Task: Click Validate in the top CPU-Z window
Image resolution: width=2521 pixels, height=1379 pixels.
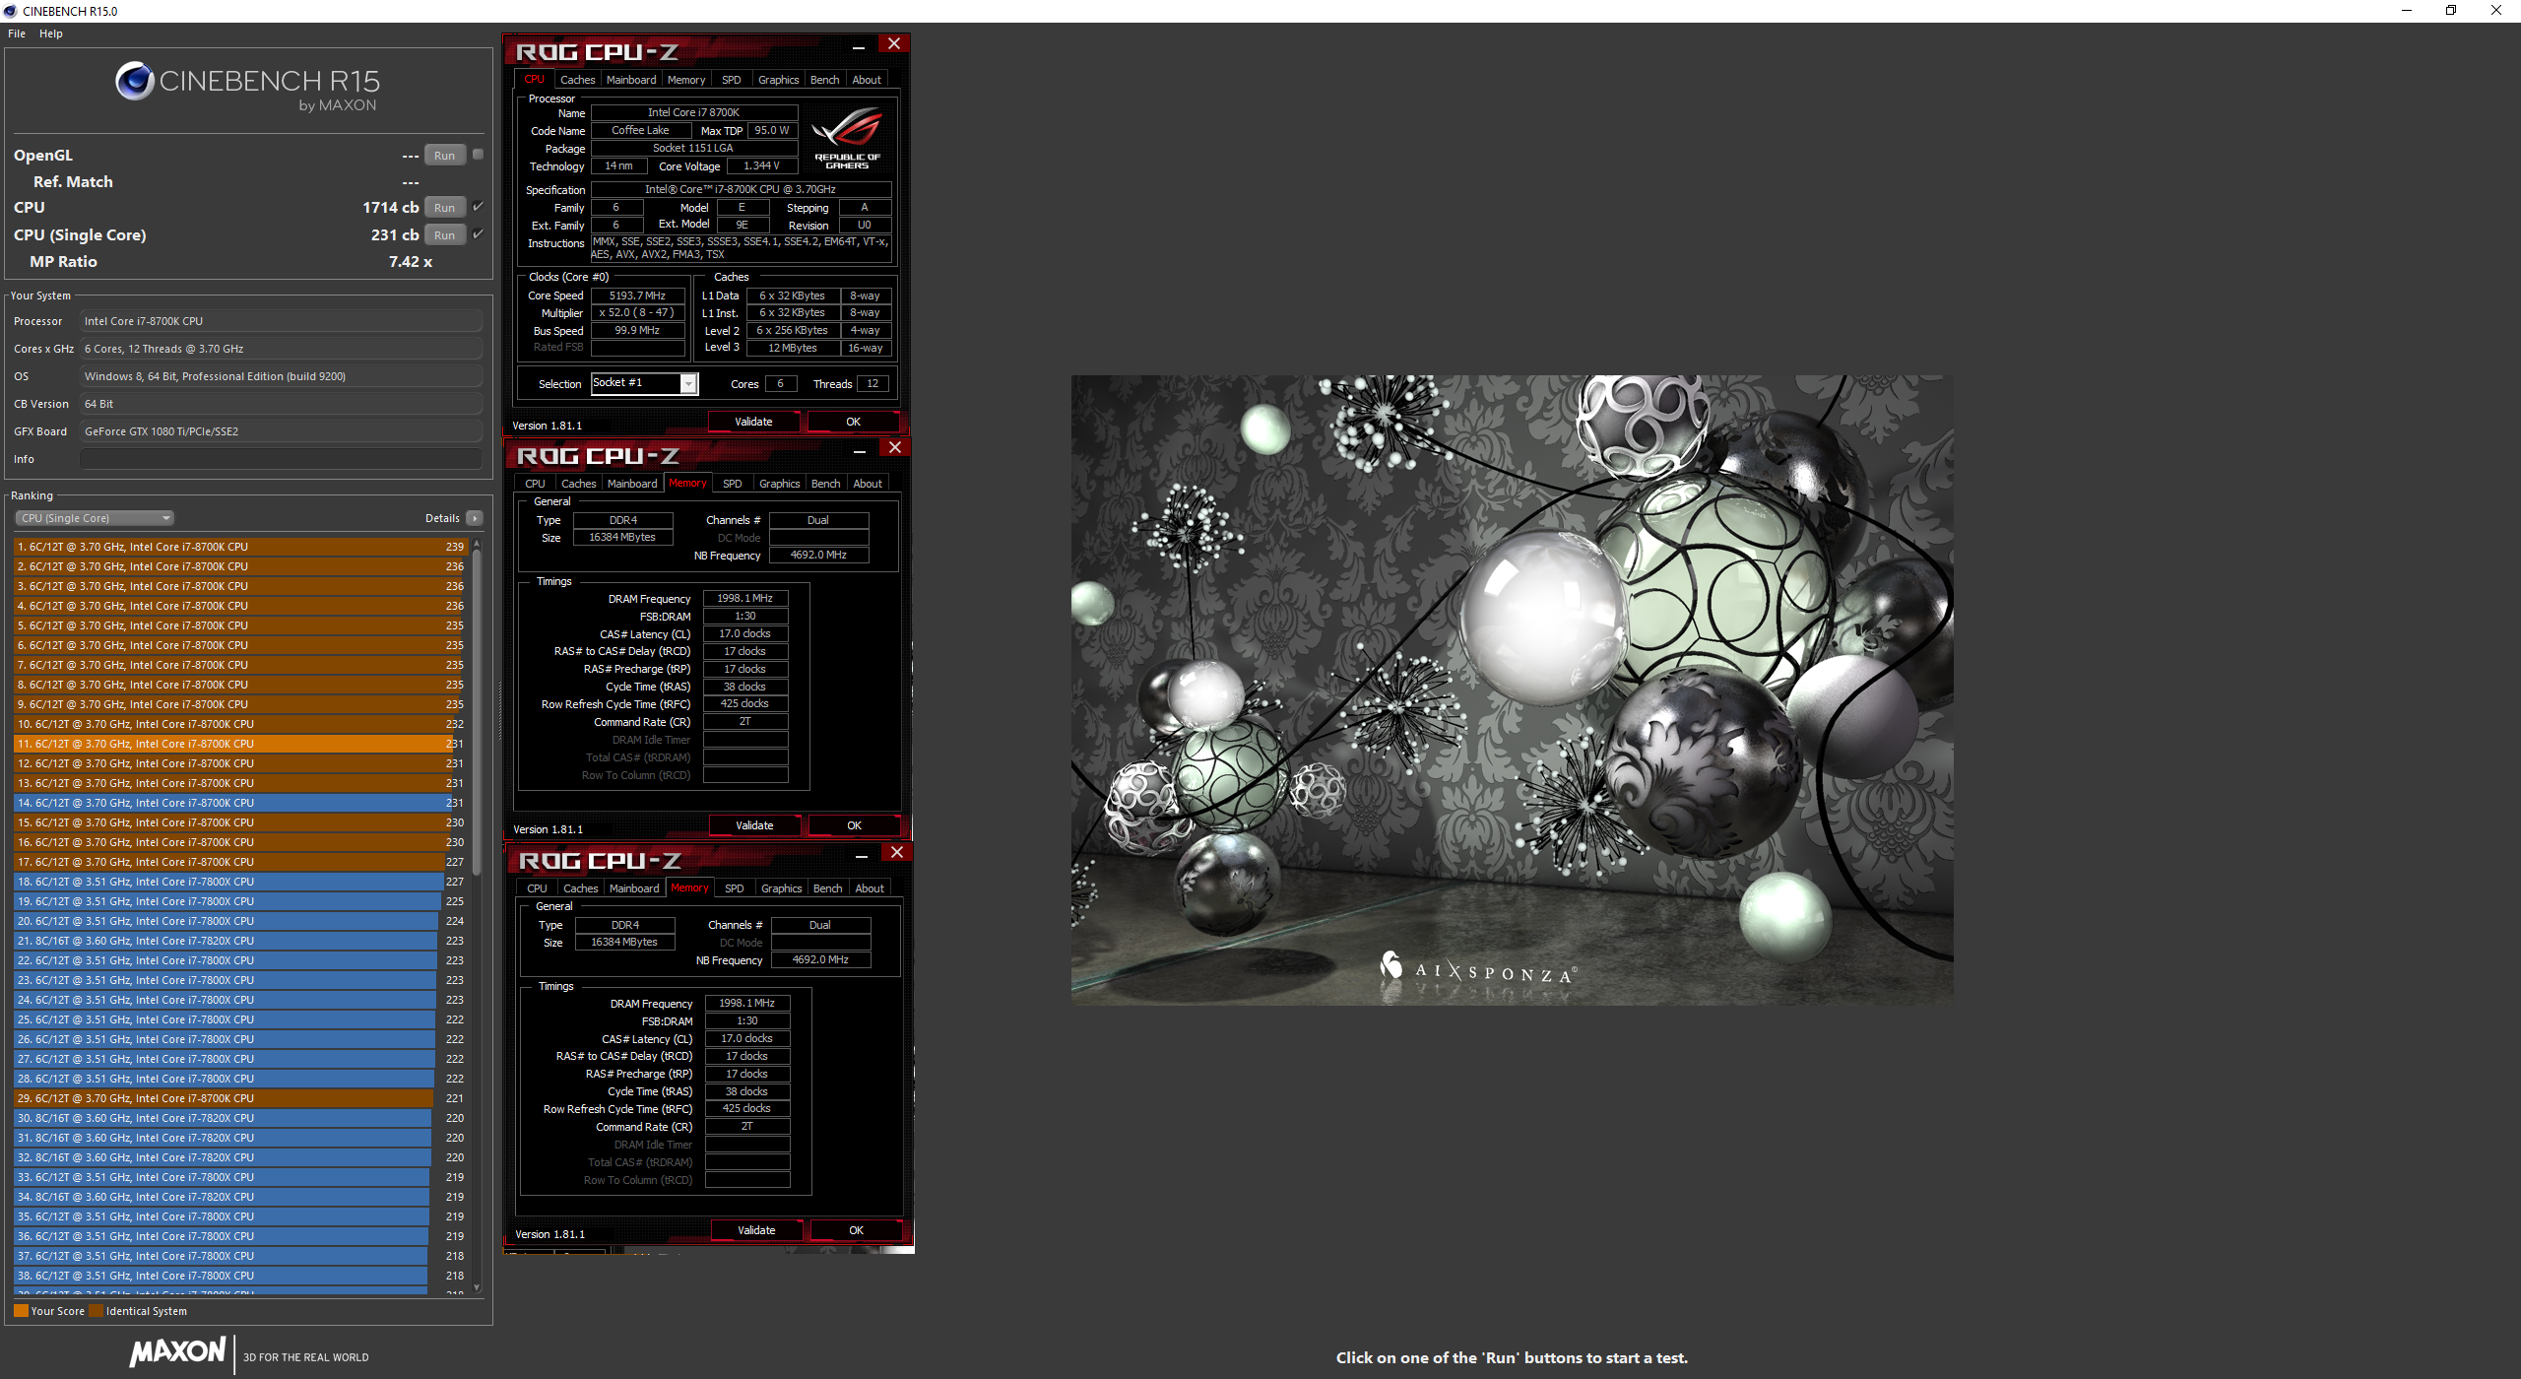Action: (753, 422)
